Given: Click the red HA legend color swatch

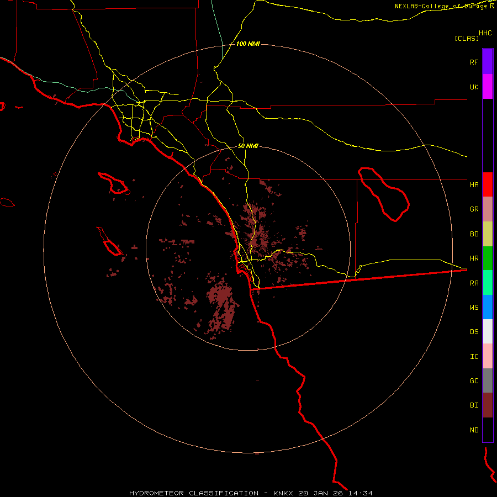Looking at the screenshot, I should pos(488,184).
